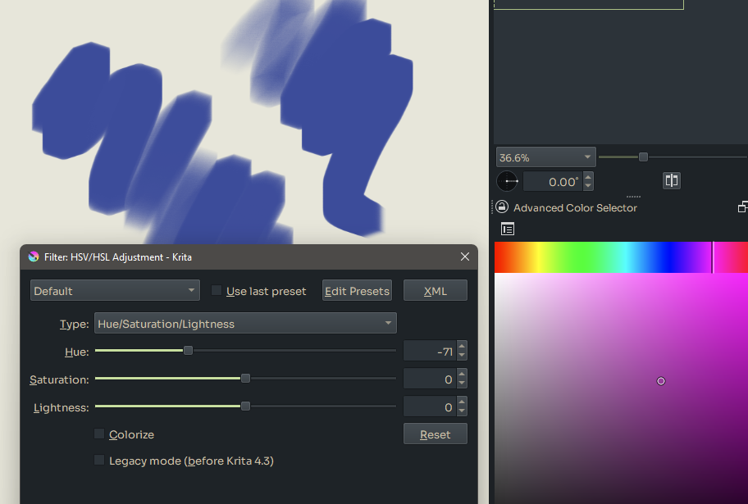Decrease the Hue value with down arrow
This screenshot has height=504, width=748.
(x=461, y=356)
